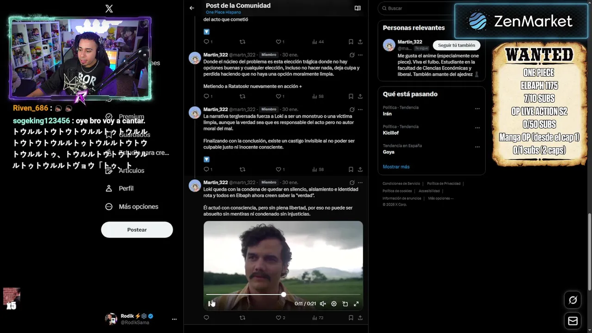Reply to the 'Finalizando con la conclusión' post

click(x=206, y=169)
